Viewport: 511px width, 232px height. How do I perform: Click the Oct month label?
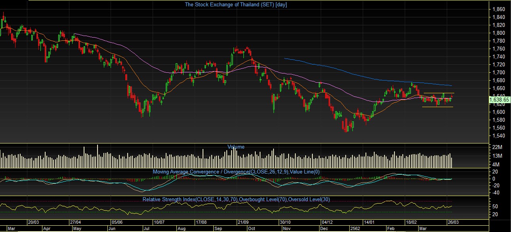click(251, 228)
